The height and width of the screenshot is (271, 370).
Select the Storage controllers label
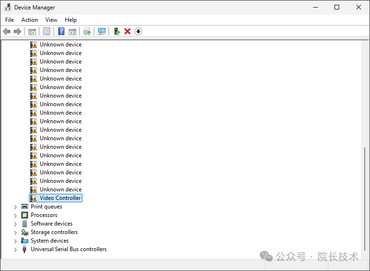[54, 232]
